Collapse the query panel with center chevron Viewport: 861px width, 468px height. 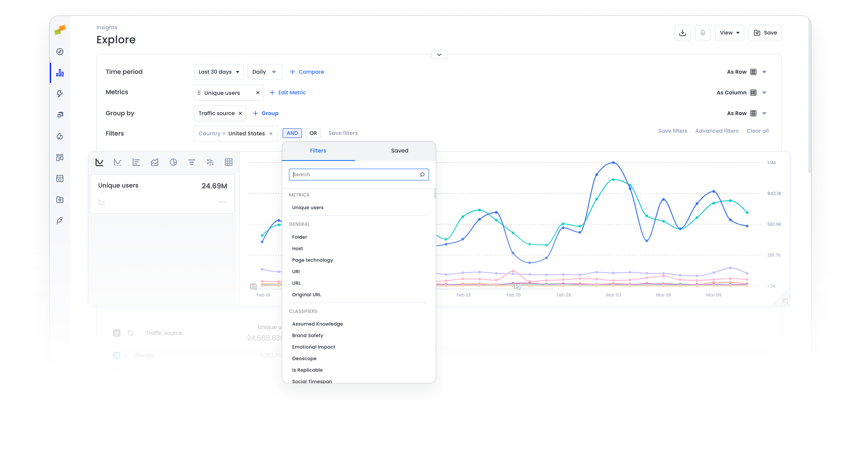click(438, 54)
